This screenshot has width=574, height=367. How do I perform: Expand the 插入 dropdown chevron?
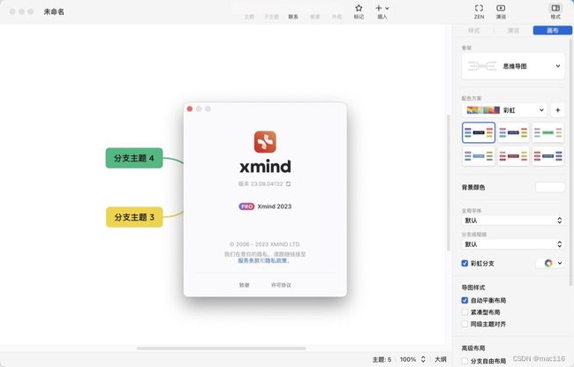tap(387, 8)
